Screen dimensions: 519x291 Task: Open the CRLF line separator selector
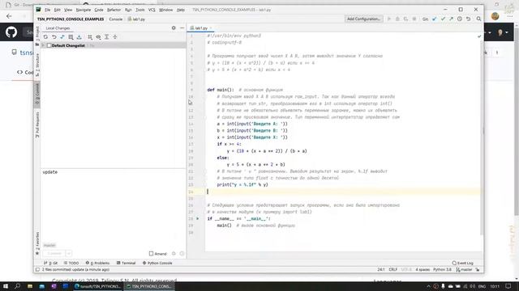(x=392, y=269)
